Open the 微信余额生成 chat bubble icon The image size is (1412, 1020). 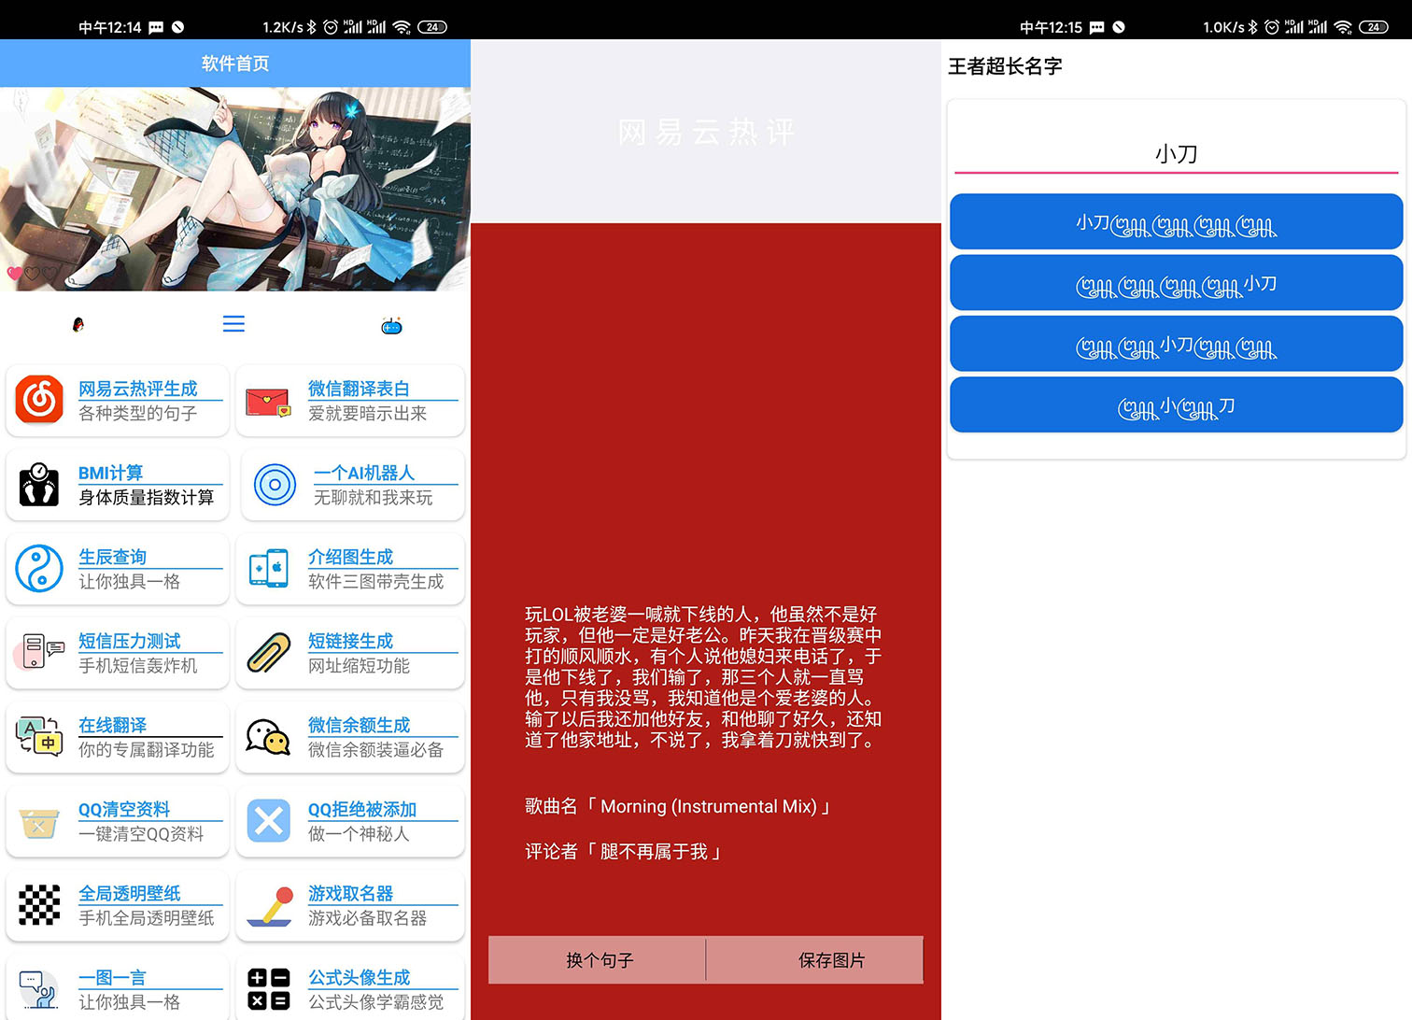tap(268, 737)
